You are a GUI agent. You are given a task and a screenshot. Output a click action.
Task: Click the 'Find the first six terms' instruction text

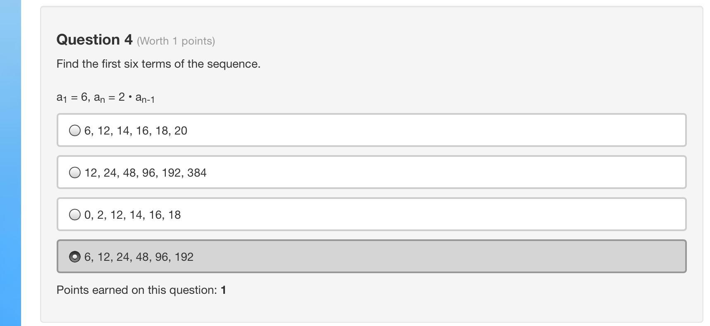tap(158, 64)
